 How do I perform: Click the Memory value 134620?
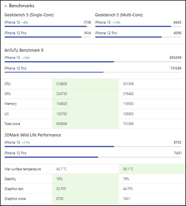pos(62,104)
